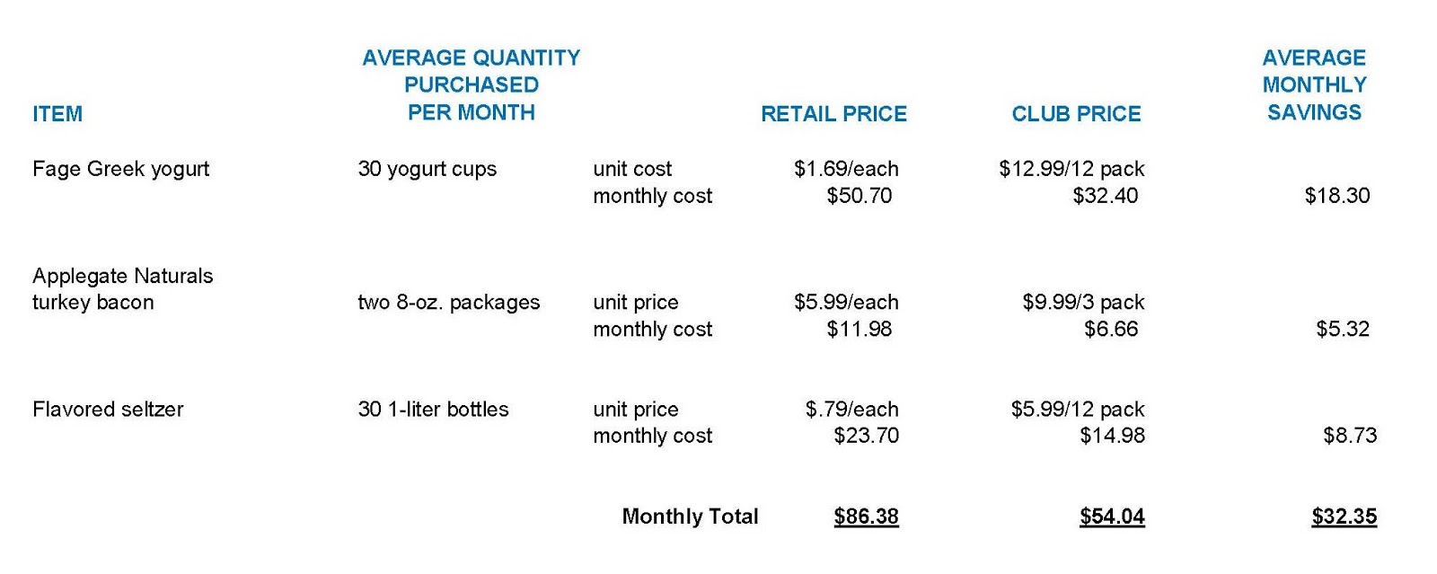Select the RETAIL PRICE column header
Screen dimensions: 1437x574
pyautogui.click(x=833, y=114)
